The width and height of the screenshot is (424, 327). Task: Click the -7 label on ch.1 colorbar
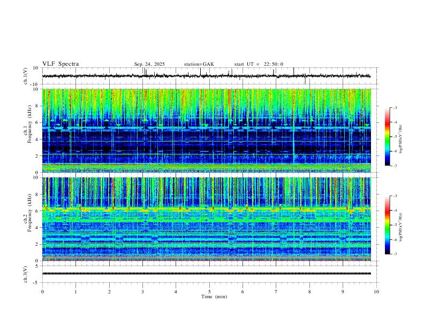[395, 166]
